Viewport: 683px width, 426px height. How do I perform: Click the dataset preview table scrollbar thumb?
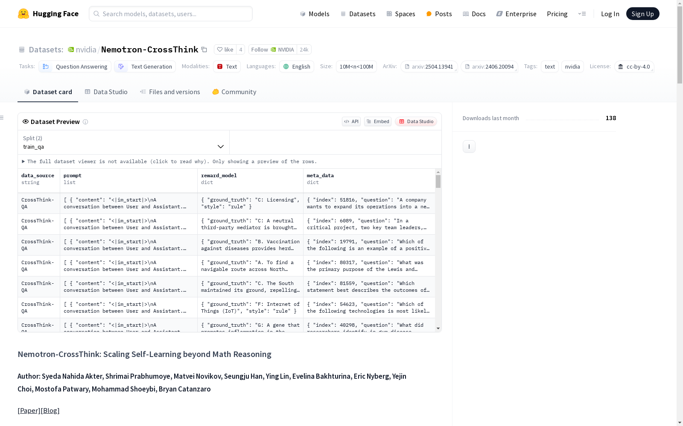pos(438,181)
